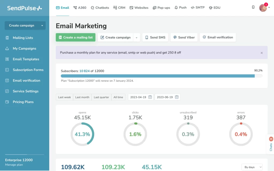Click the Push notifications bell icon

pyautogui.click(x=176, y=7)
